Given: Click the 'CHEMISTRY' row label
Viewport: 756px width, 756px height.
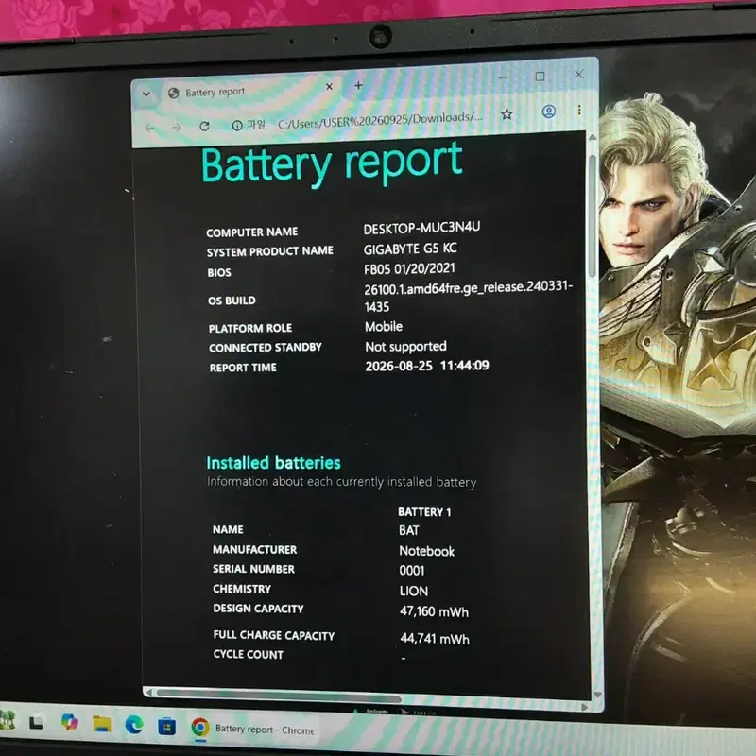Looking at the screenshot, I should click(242, 589).
